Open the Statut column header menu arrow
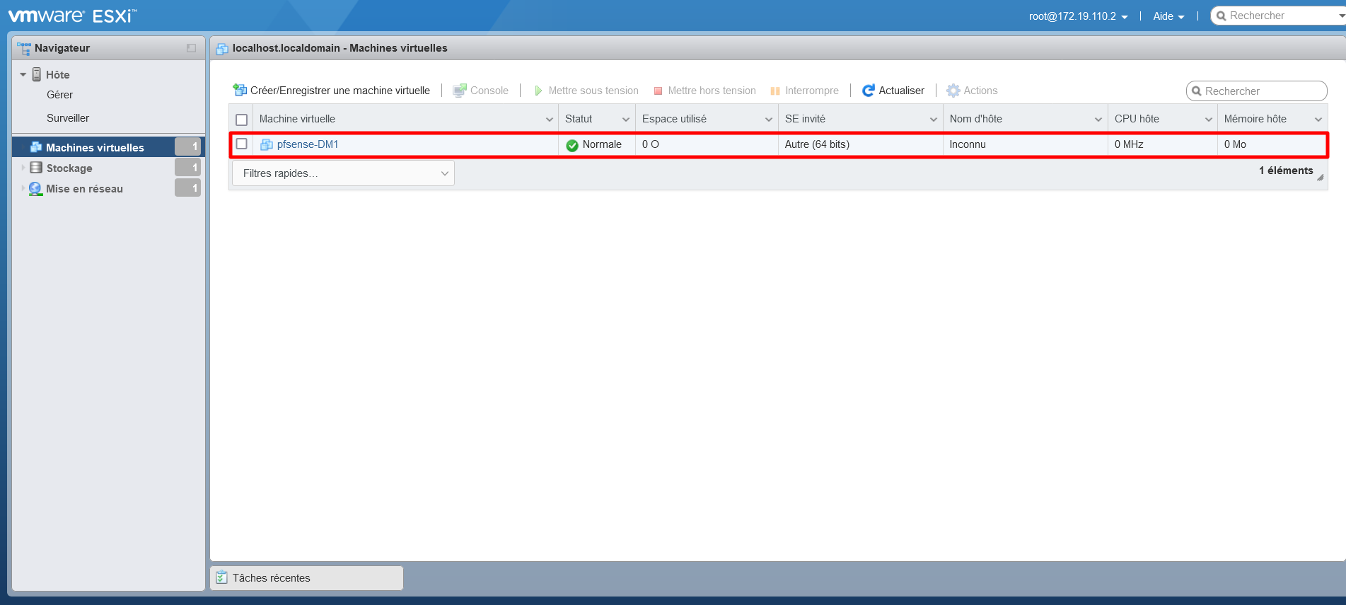This screenshot has width=1346, height=605. (x=626, y=120)
